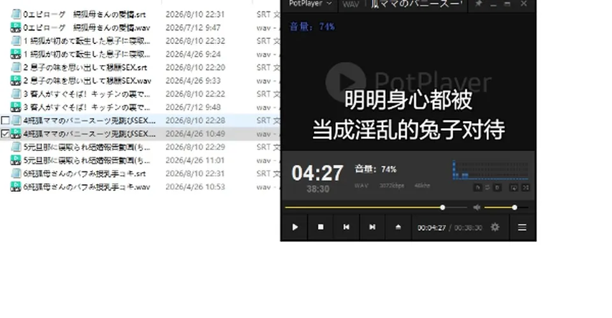Click the date 2026/4/26 11:01

[195, 161]
